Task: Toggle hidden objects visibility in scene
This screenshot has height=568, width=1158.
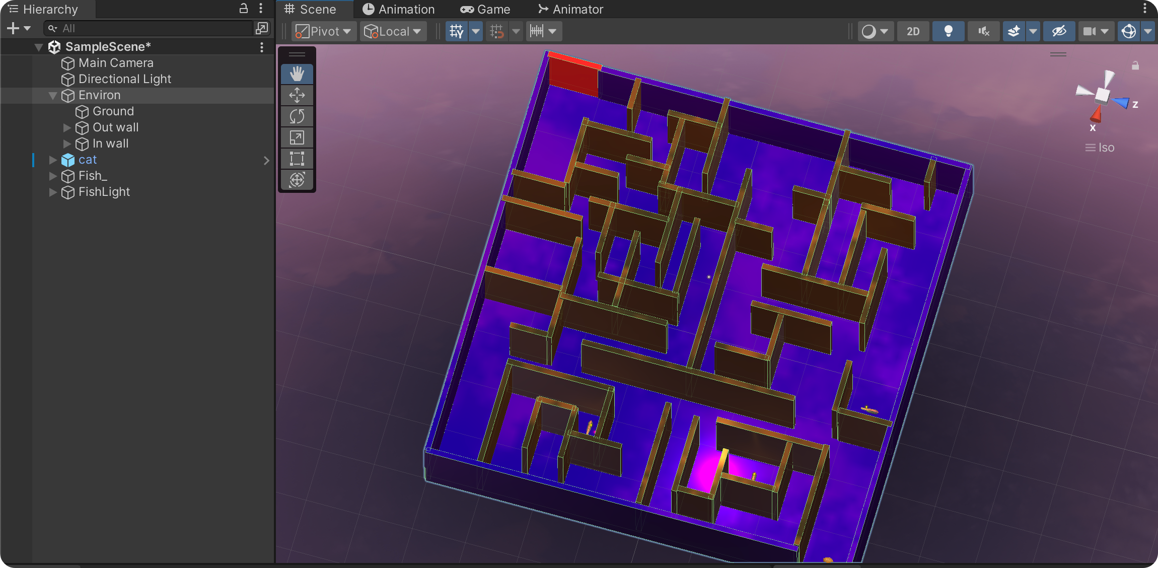Action: pos(1059,31)
